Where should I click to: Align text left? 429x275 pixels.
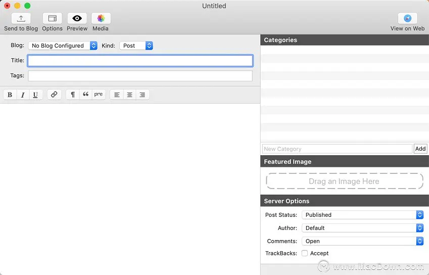point(117,95)
